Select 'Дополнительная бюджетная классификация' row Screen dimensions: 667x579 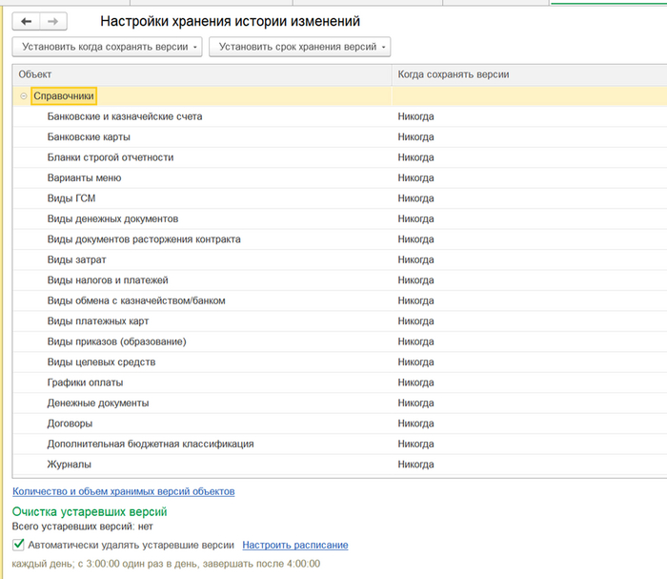click(x=151, y=444)
